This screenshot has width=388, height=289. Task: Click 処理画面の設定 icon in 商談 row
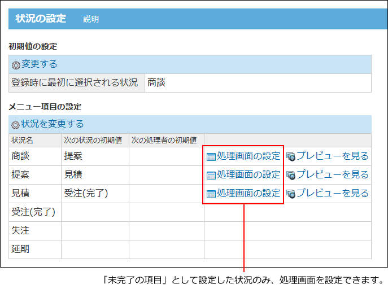pos(211,157)
